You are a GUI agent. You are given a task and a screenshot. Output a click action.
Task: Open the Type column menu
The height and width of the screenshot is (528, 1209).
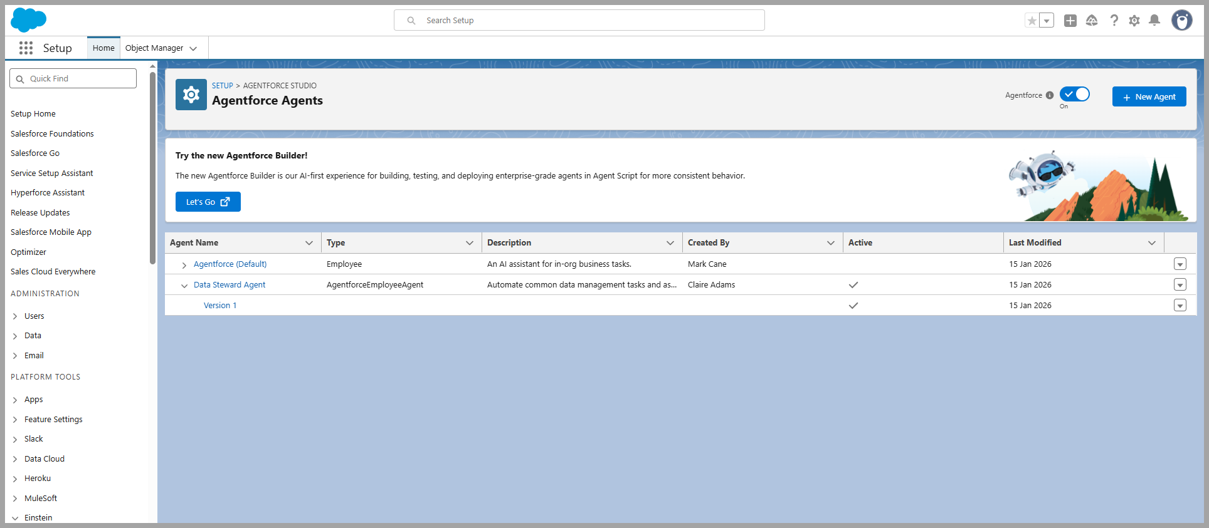click(x=470, y=243)
